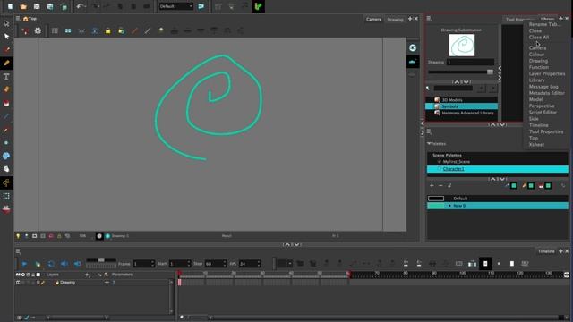Switch to the Drawing view tab

[x=395, y=20]
